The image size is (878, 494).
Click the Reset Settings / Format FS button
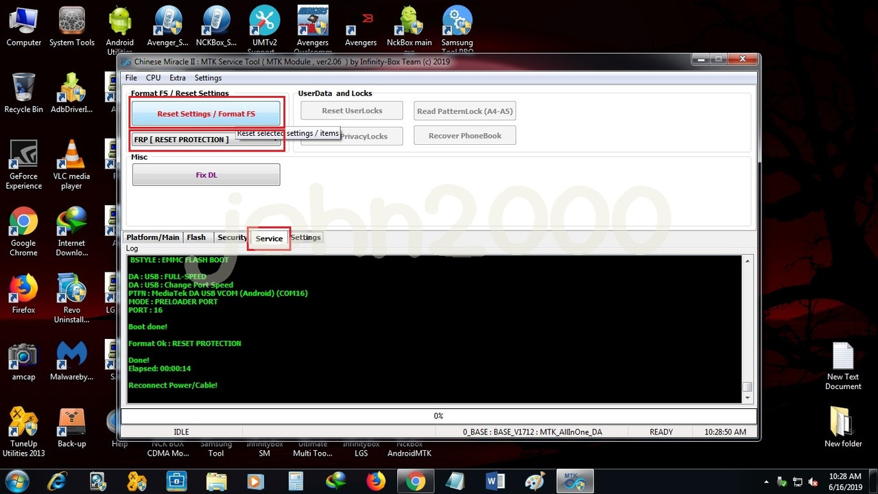coord(206,114)
